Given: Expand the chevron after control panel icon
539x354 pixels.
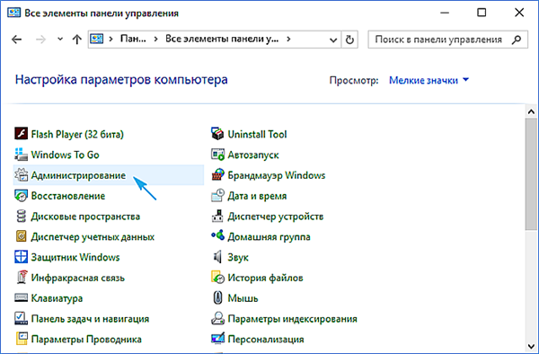Looking at the screenshot, I should (110, 40).
